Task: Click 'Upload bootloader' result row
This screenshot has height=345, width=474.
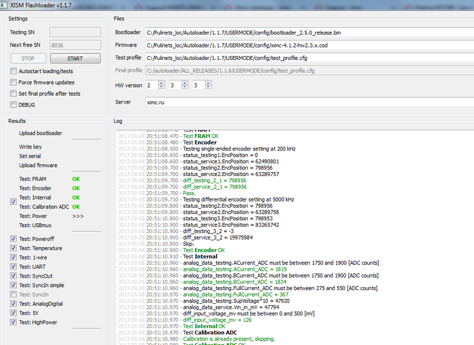Action: pyautogui.click(x=41, y=134)
